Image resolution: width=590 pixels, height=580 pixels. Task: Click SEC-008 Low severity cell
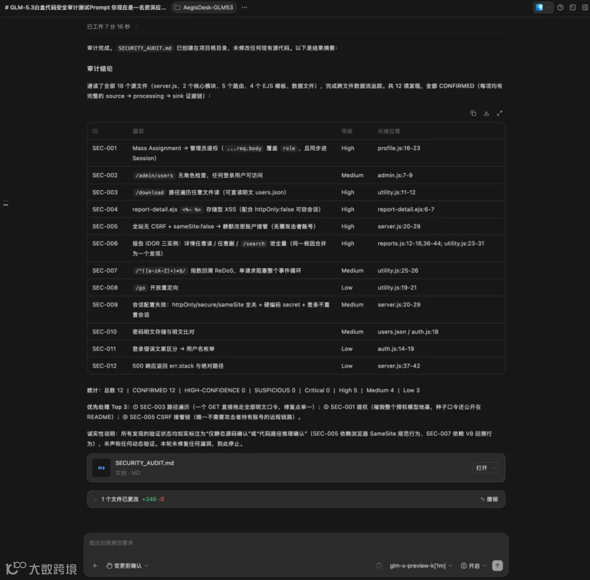click(x=347, y=288)
